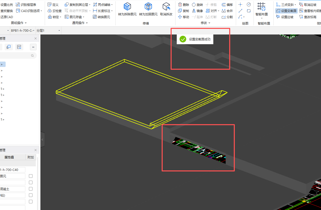Open 图元存盘 tool
321x210 pixels.
click(x=75, y=17)
